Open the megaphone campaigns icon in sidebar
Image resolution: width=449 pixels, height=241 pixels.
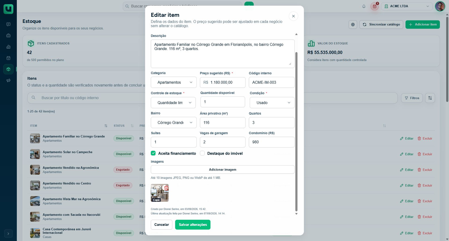8,81
